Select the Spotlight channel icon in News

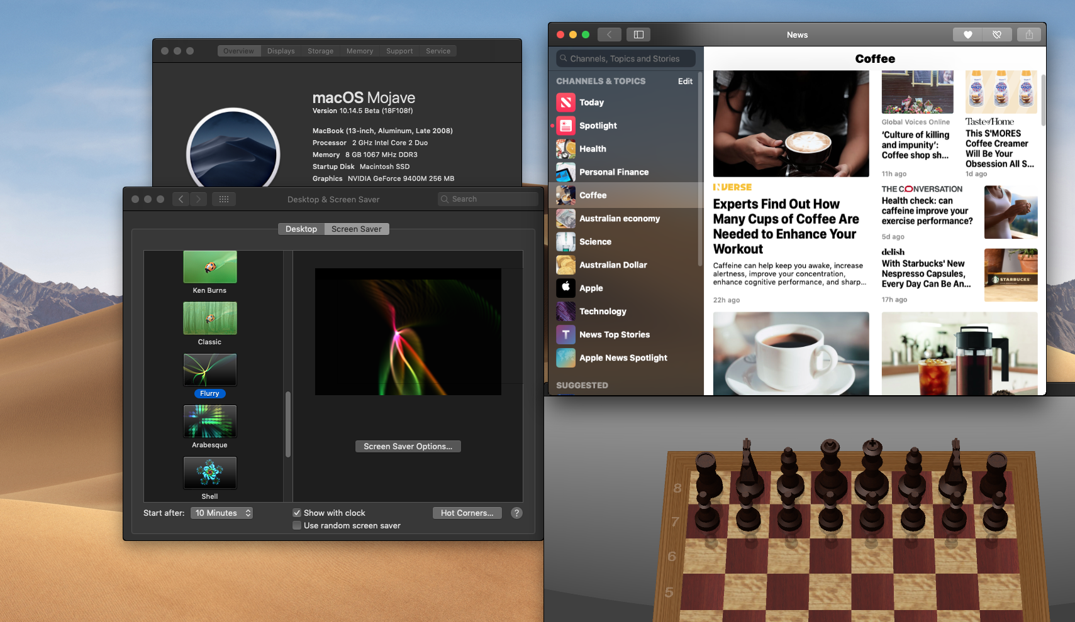click(x=565, y=126)
